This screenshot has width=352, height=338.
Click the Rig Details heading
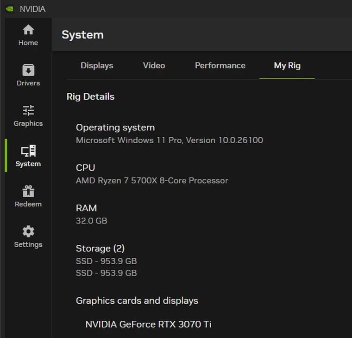pyautogui.click(x=90, y=96)
